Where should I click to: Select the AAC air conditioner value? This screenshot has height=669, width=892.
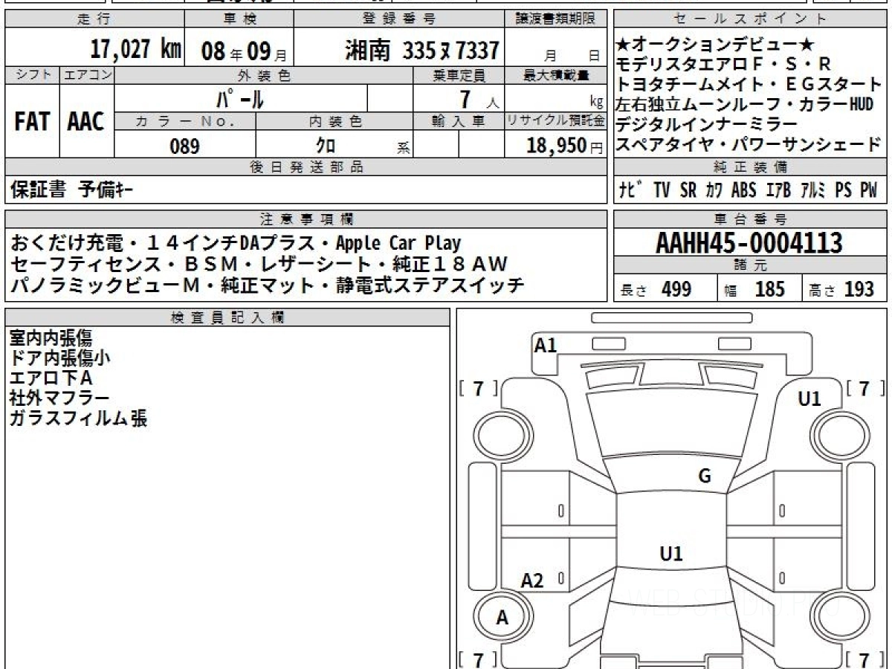[x=86, y=122]
